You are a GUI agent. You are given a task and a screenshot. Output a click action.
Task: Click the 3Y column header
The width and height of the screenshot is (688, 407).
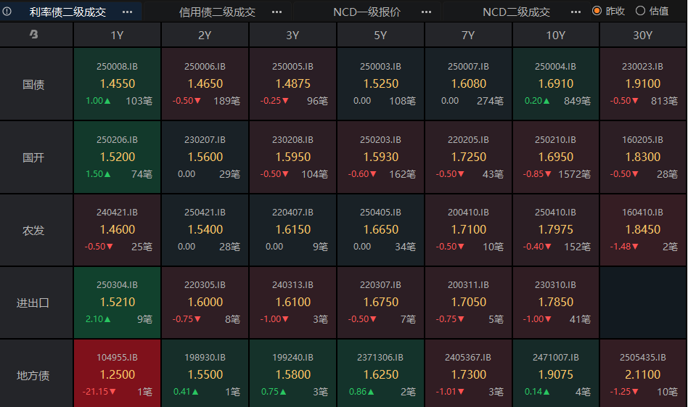click(292, 35)
